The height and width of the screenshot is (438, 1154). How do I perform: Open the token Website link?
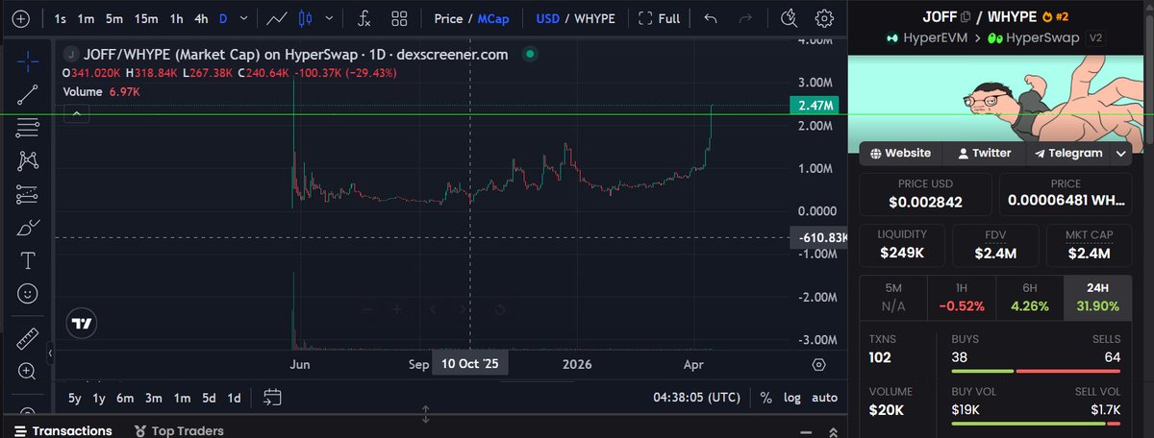[x=901, y=153]
